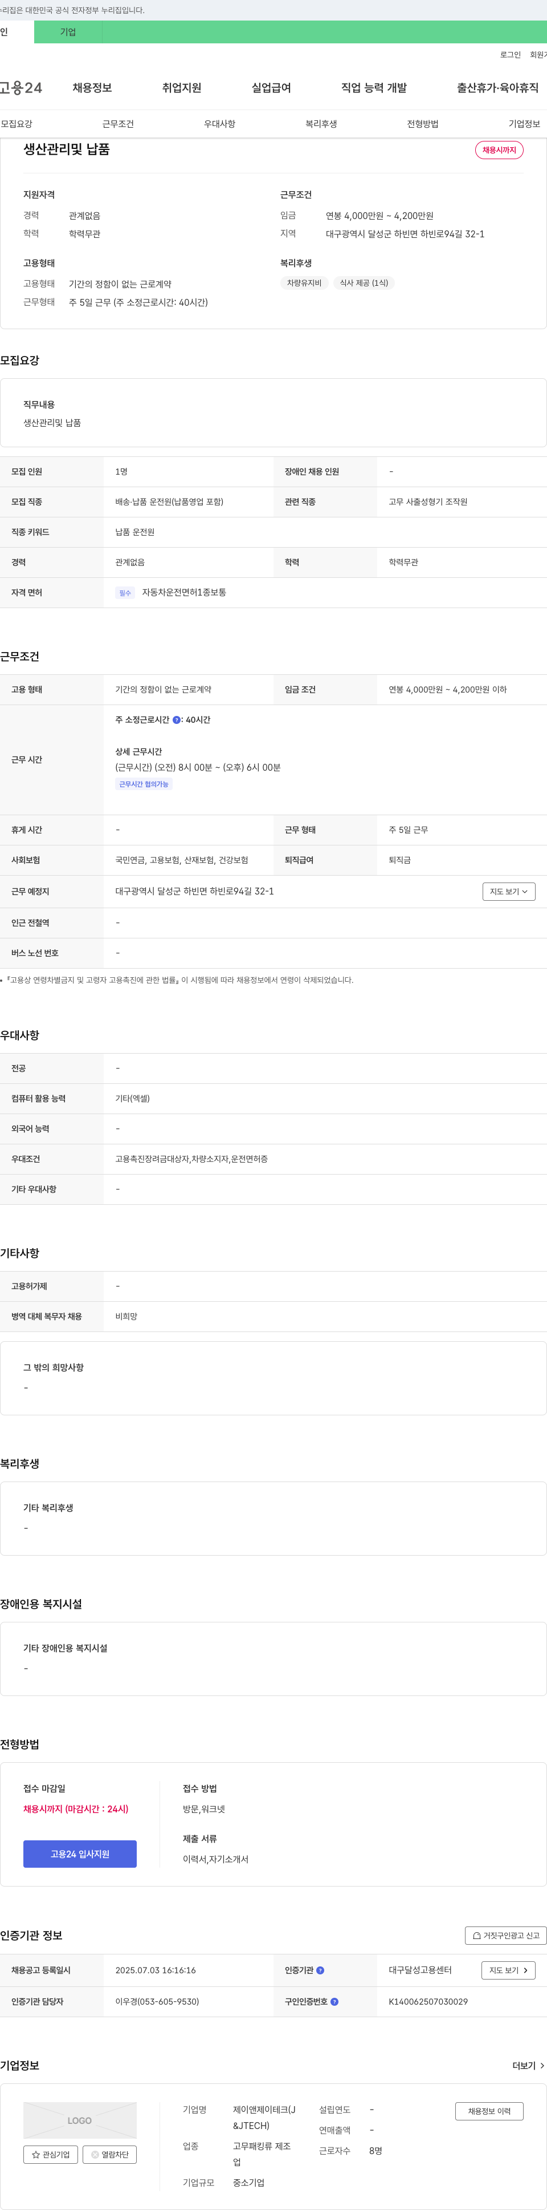
Task: Click contact 이우경(053-605-9530)
Action: 157,2002
